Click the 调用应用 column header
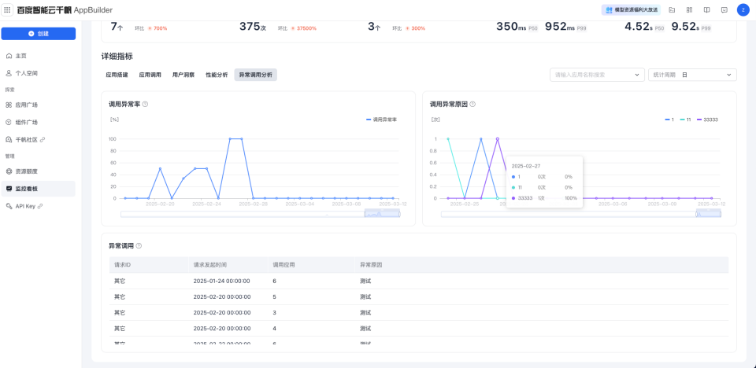 tap(311, 265)
